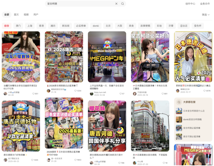Open post title 来后最喜欢去堂吉诃德
Image resolution: width=214 pixels, height=166 pixels.
(150, 156)
